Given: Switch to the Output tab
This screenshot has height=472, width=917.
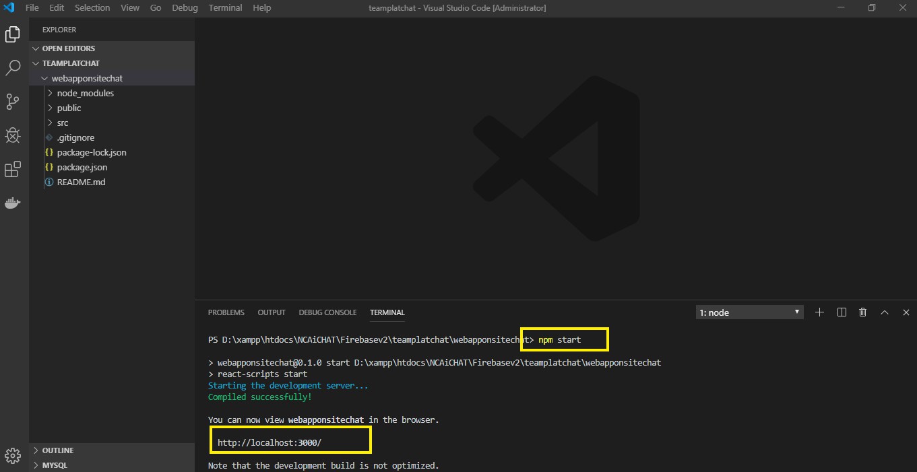Looking at the screenshot, I should [x=272, y=312].
